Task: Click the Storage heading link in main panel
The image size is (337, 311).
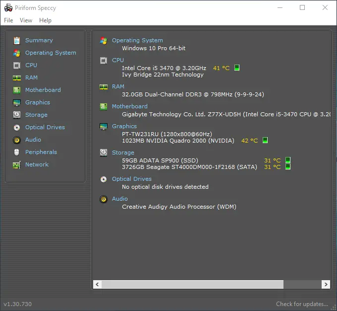Action: pyautogui.click(x=123, y=153)
